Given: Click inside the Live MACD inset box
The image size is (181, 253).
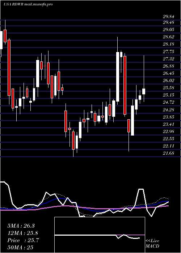Looking at the screenshot, I should click(100, 235).
